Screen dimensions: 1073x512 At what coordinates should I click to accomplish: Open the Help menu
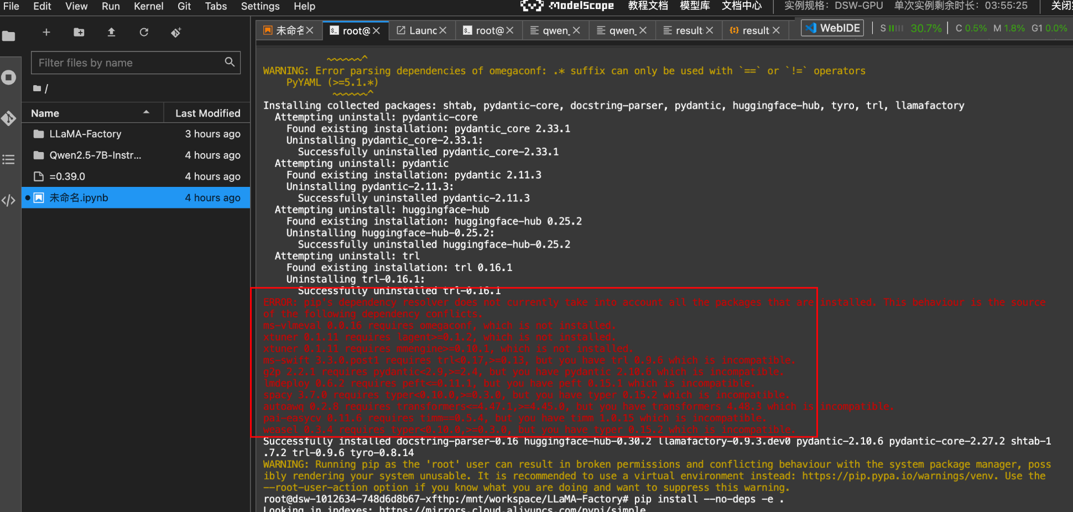tap(304, 6)
